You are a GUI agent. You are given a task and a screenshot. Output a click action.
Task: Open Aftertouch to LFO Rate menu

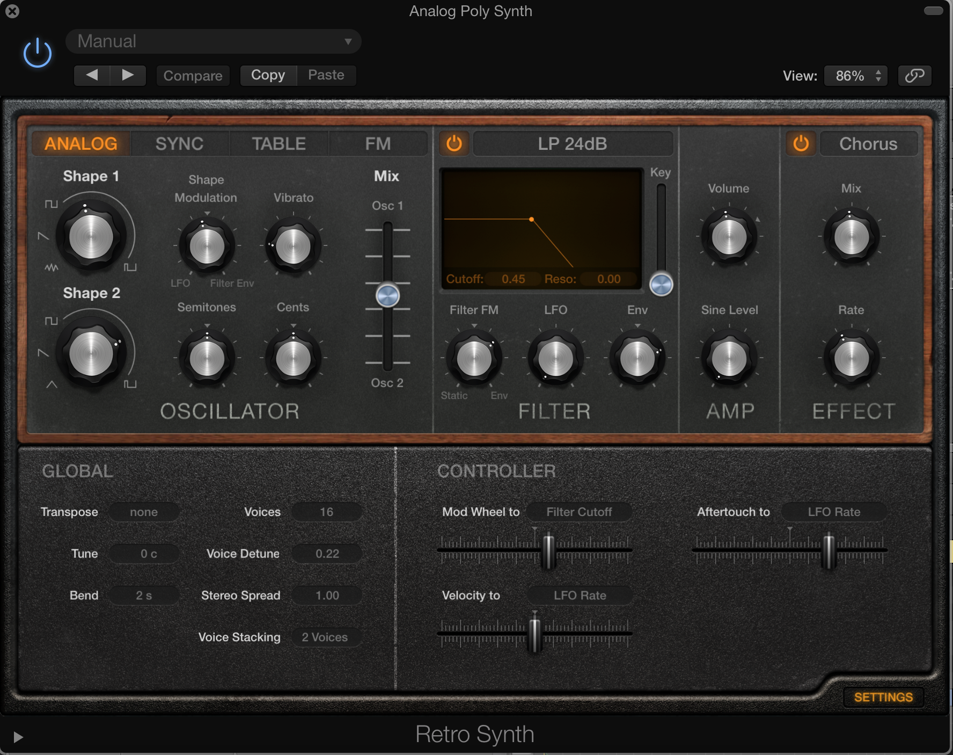pyautogui.click(x=834, y=512)
